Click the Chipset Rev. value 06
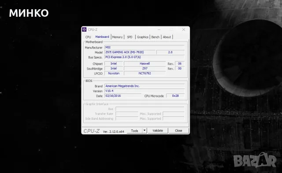 (x=180, y=63)
